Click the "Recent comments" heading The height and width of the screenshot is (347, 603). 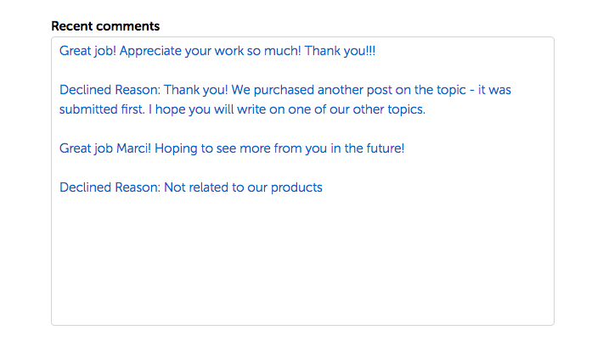(105, 26)
